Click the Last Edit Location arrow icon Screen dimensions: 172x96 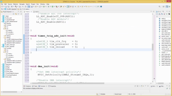pyautogui.click(x=87, y=7)
